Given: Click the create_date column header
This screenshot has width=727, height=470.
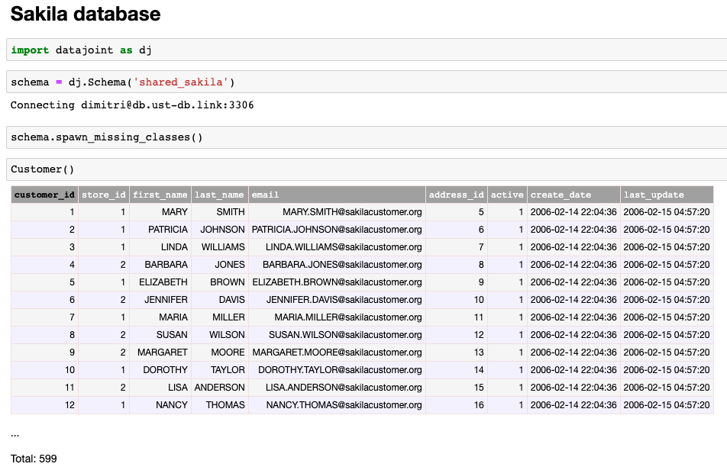Looking at the screenshot, I should coord(574,195).
